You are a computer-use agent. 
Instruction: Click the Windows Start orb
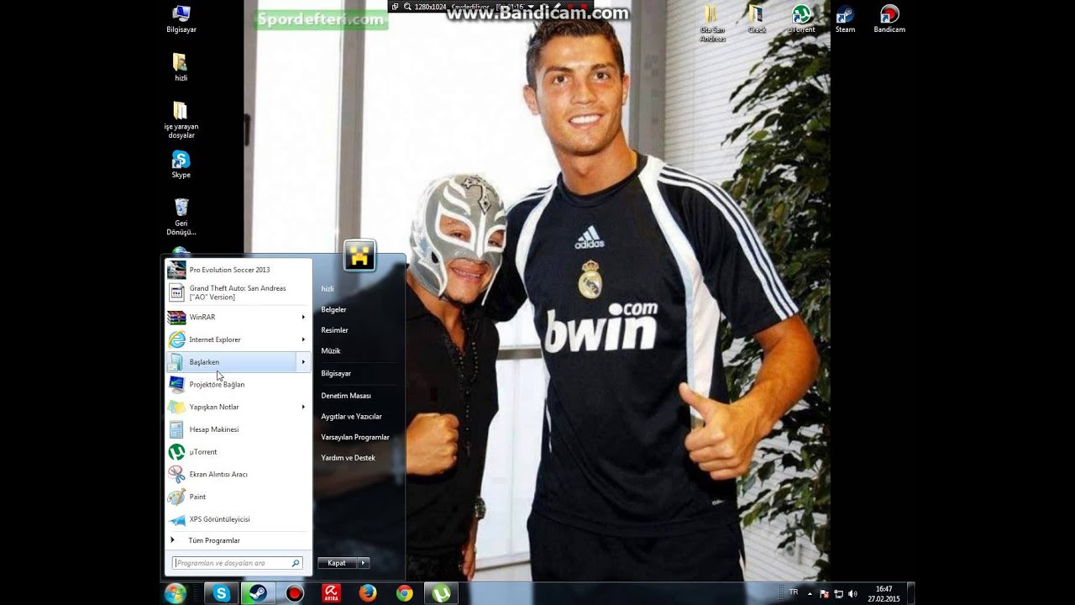[176, 593]
